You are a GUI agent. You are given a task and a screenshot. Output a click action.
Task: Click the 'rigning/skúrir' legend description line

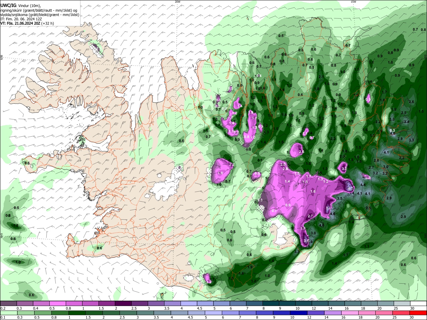(39, 10)
